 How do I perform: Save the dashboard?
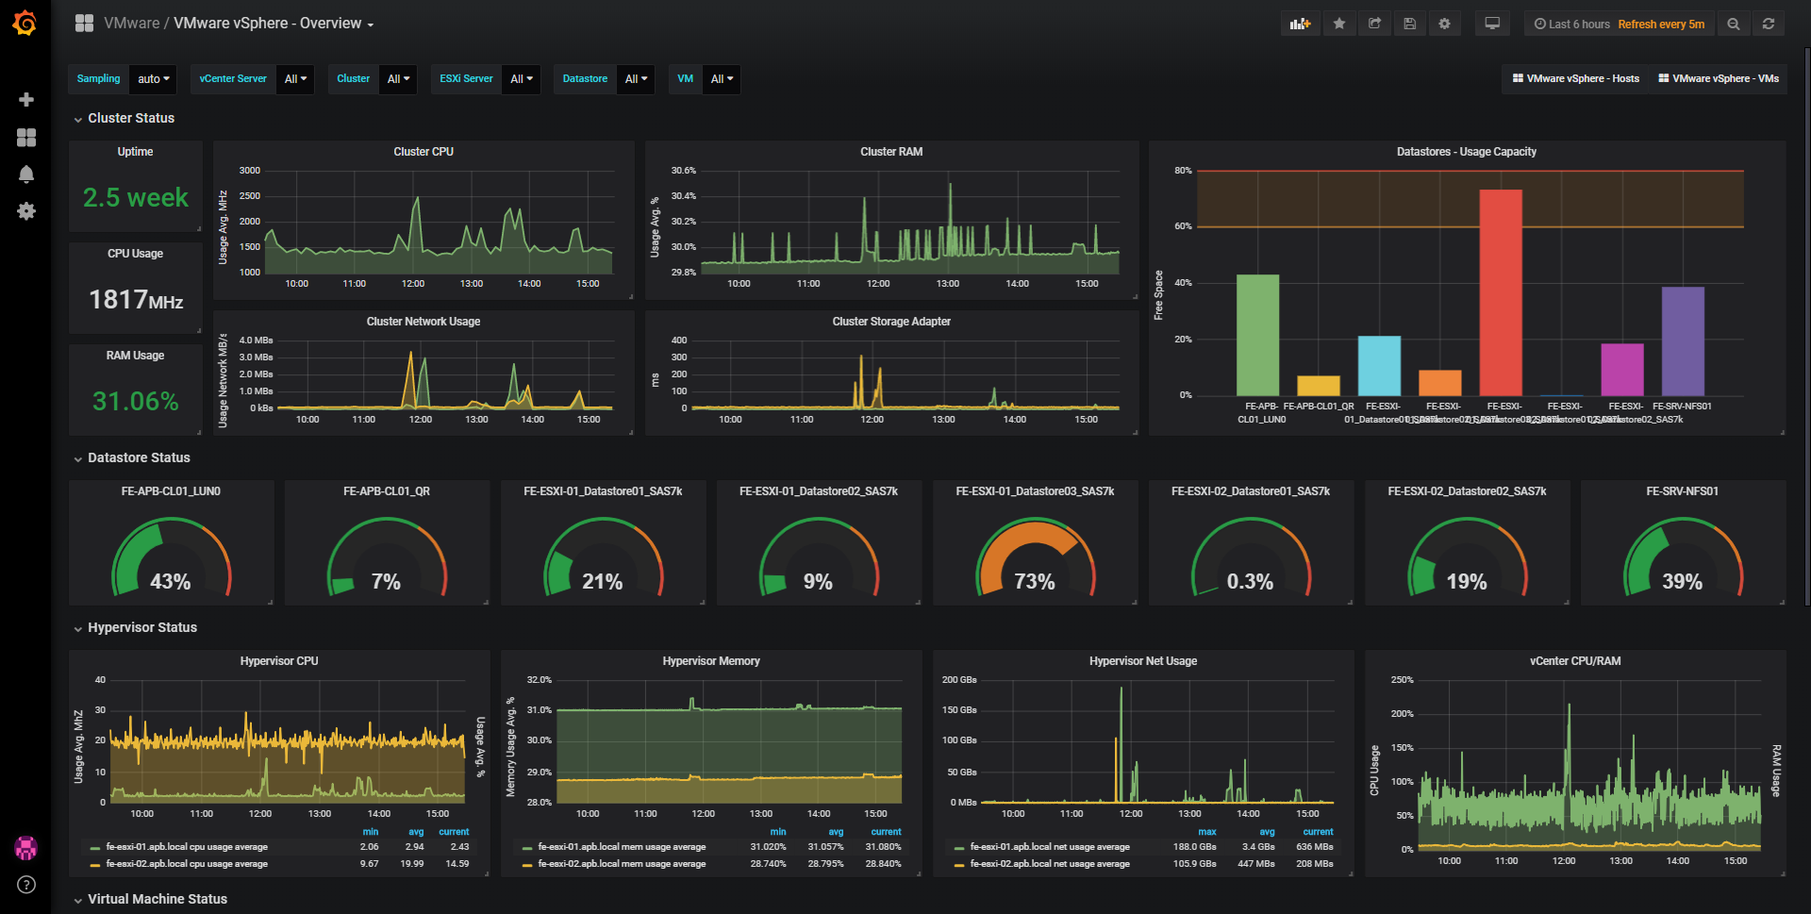(1409, 24)
